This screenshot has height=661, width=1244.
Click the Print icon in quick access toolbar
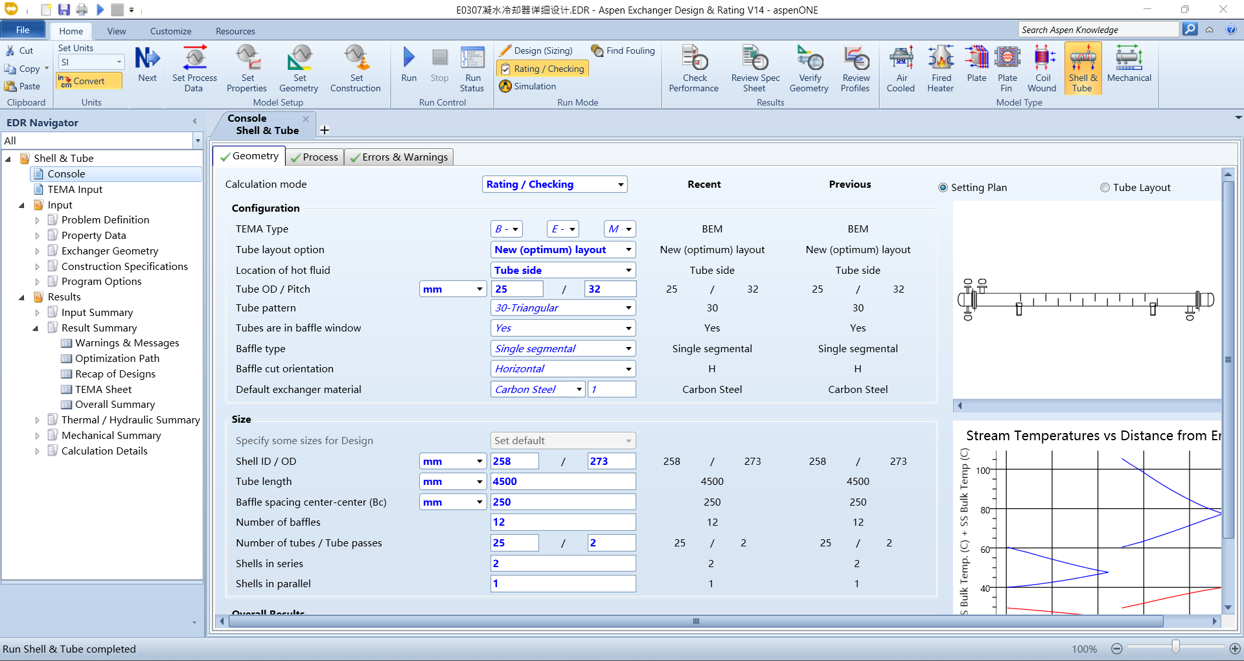pos(82,10)
